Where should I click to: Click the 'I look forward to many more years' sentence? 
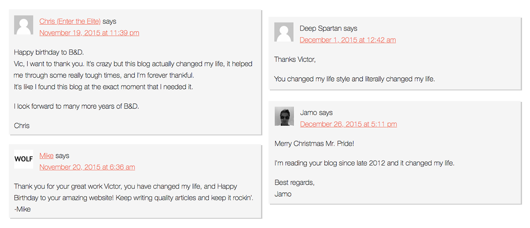click(x=76, y=106)
